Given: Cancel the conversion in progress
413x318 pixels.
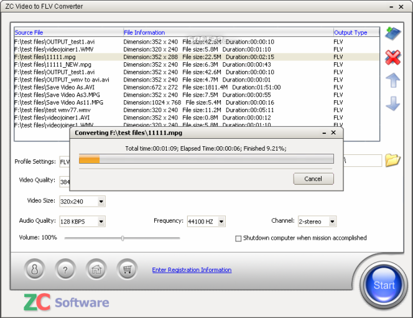Looking at the screenshot, I should pos(313,179).
